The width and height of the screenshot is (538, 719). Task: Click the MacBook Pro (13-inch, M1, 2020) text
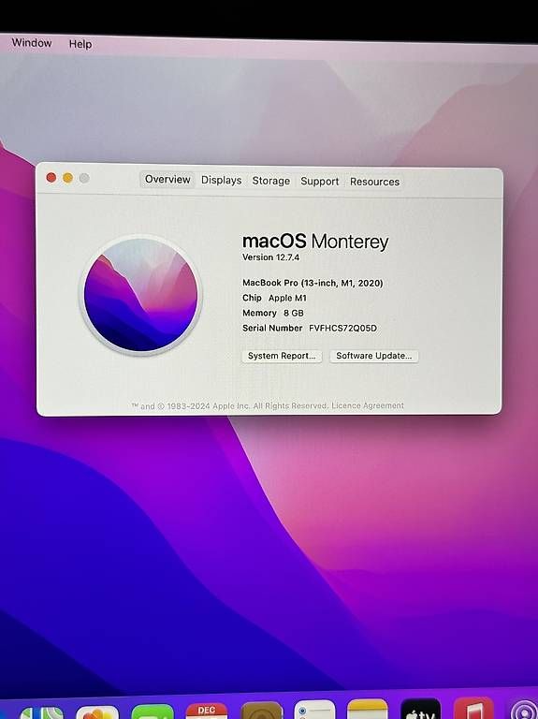click(313, 283)
